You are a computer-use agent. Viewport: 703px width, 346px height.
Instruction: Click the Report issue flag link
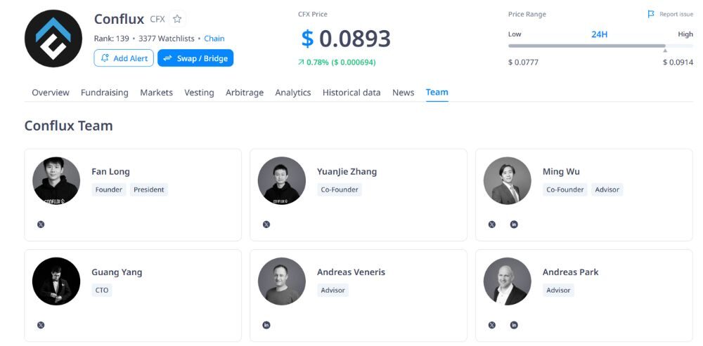tap(670, 14)
